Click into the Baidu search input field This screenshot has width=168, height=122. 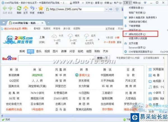coord(56,58)
